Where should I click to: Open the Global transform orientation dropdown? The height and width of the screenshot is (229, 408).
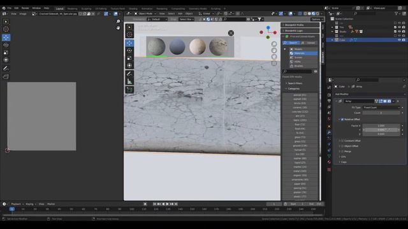click(207, 13)
